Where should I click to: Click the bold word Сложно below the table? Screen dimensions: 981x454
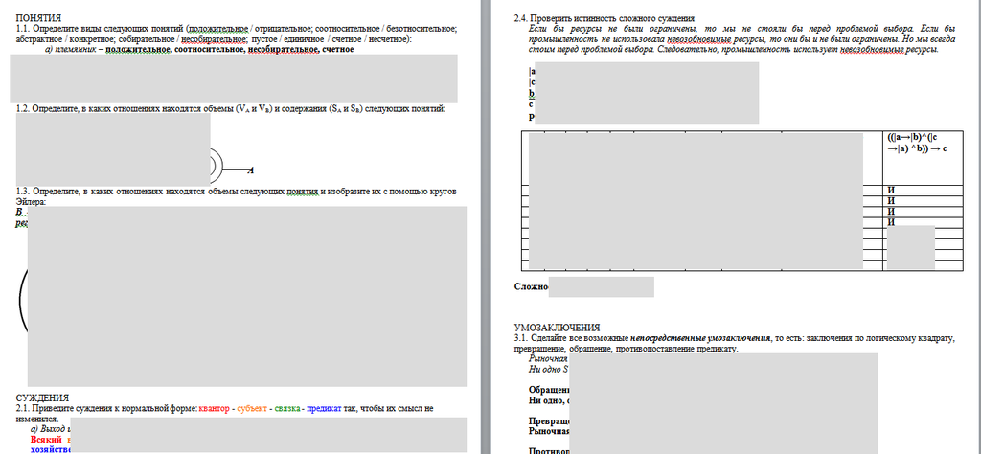coord(531,286)
